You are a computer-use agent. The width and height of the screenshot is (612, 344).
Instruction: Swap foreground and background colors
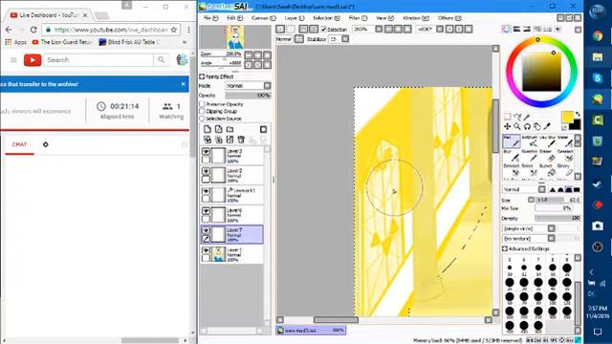[578, 115]
